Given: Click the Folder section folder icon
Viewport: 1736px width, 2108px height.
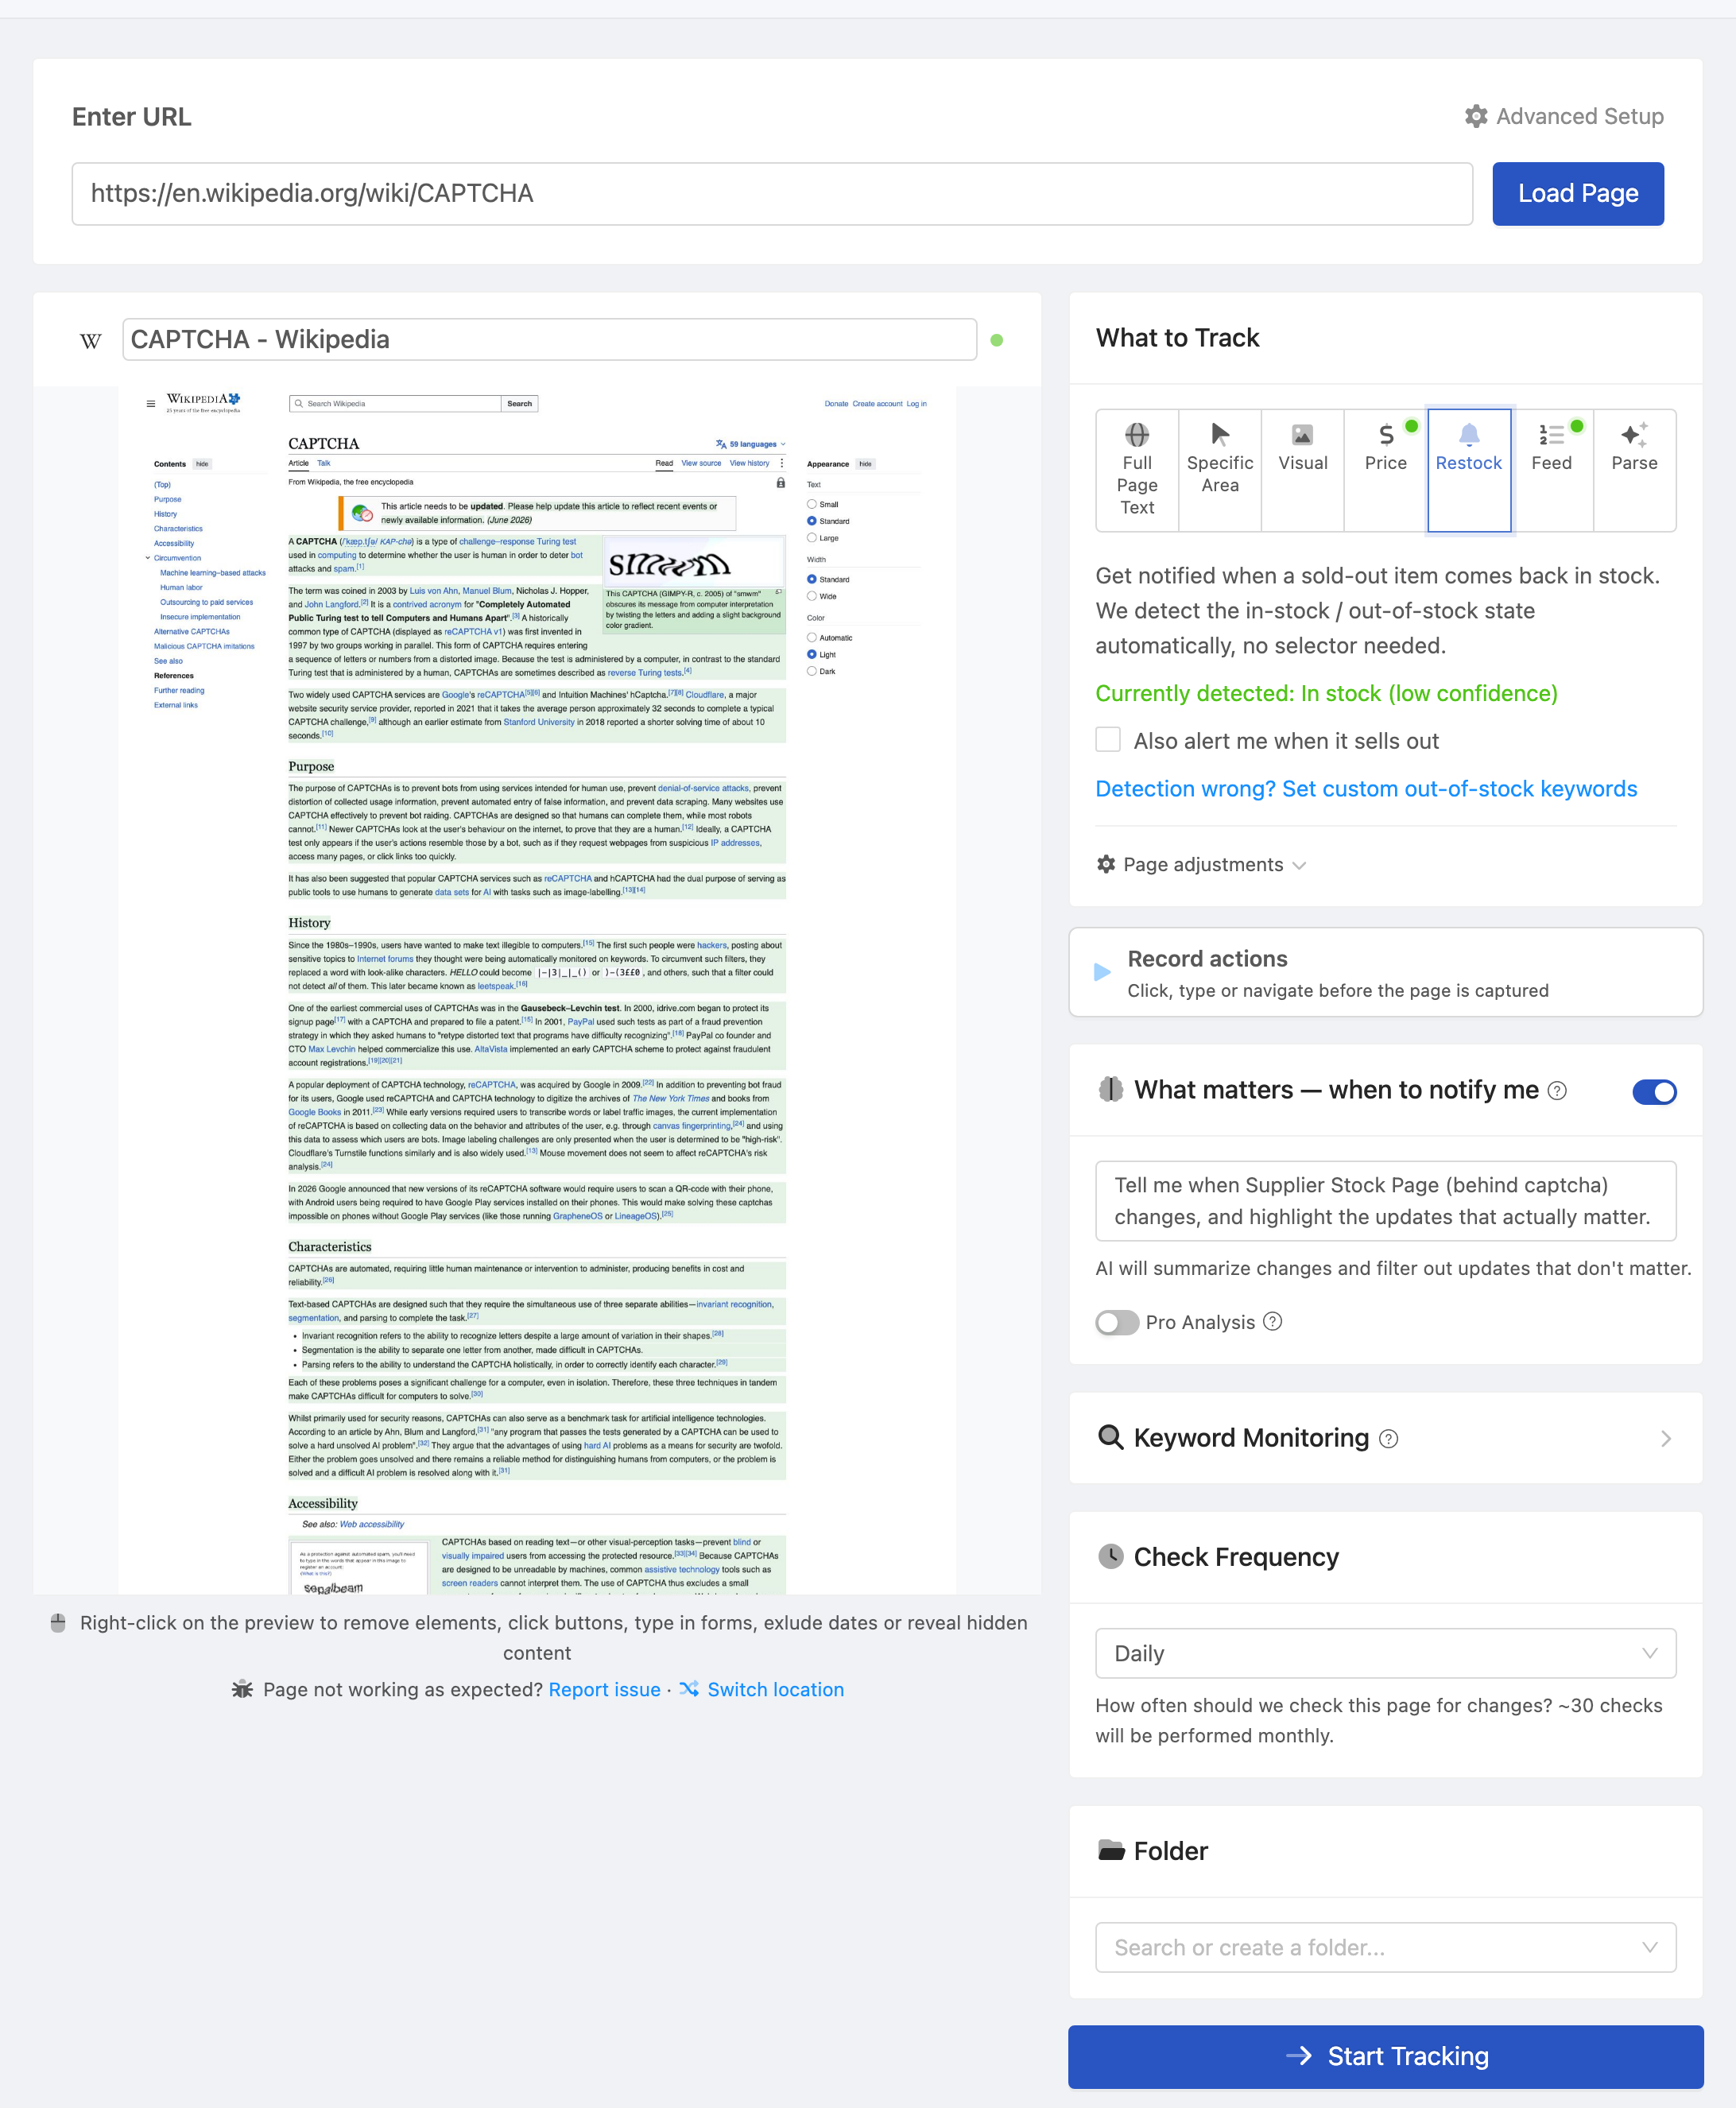Looking at the screenshot, I should tap(1111, 1851).
